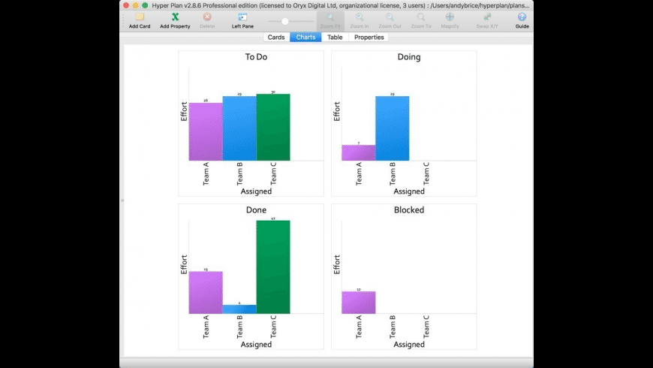Screen dimensions: 653x368
Task: Click Effort axis label in Done chart
Action: click(x=184, y=264)
